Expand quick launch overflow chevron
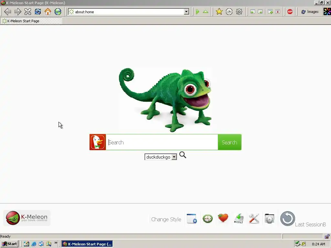This screenshot has width=331, height=248. tap(56, 243)
